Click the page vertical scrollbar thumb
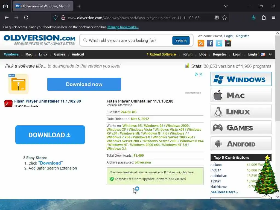Image resolution: width=280 pixels, height=210 pixels. coord(278,78)
